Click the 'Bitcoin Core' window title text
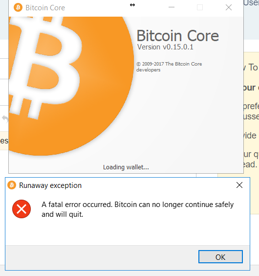Image resolution: width=259 pixels, height=276 pixels. (45, 8)
